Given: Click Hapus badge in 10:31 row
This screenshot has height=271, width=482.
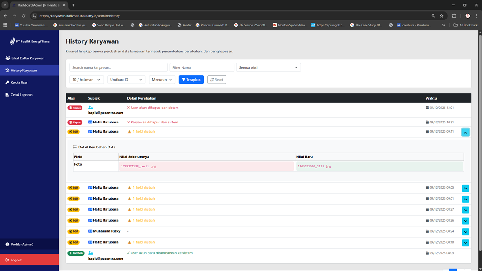Looking at the screenshot, I should coord(75,122).
